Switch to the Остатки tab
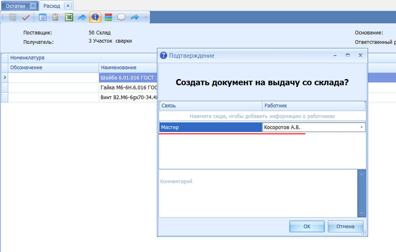This screenshot has width=396, height=252. point(16,5)
